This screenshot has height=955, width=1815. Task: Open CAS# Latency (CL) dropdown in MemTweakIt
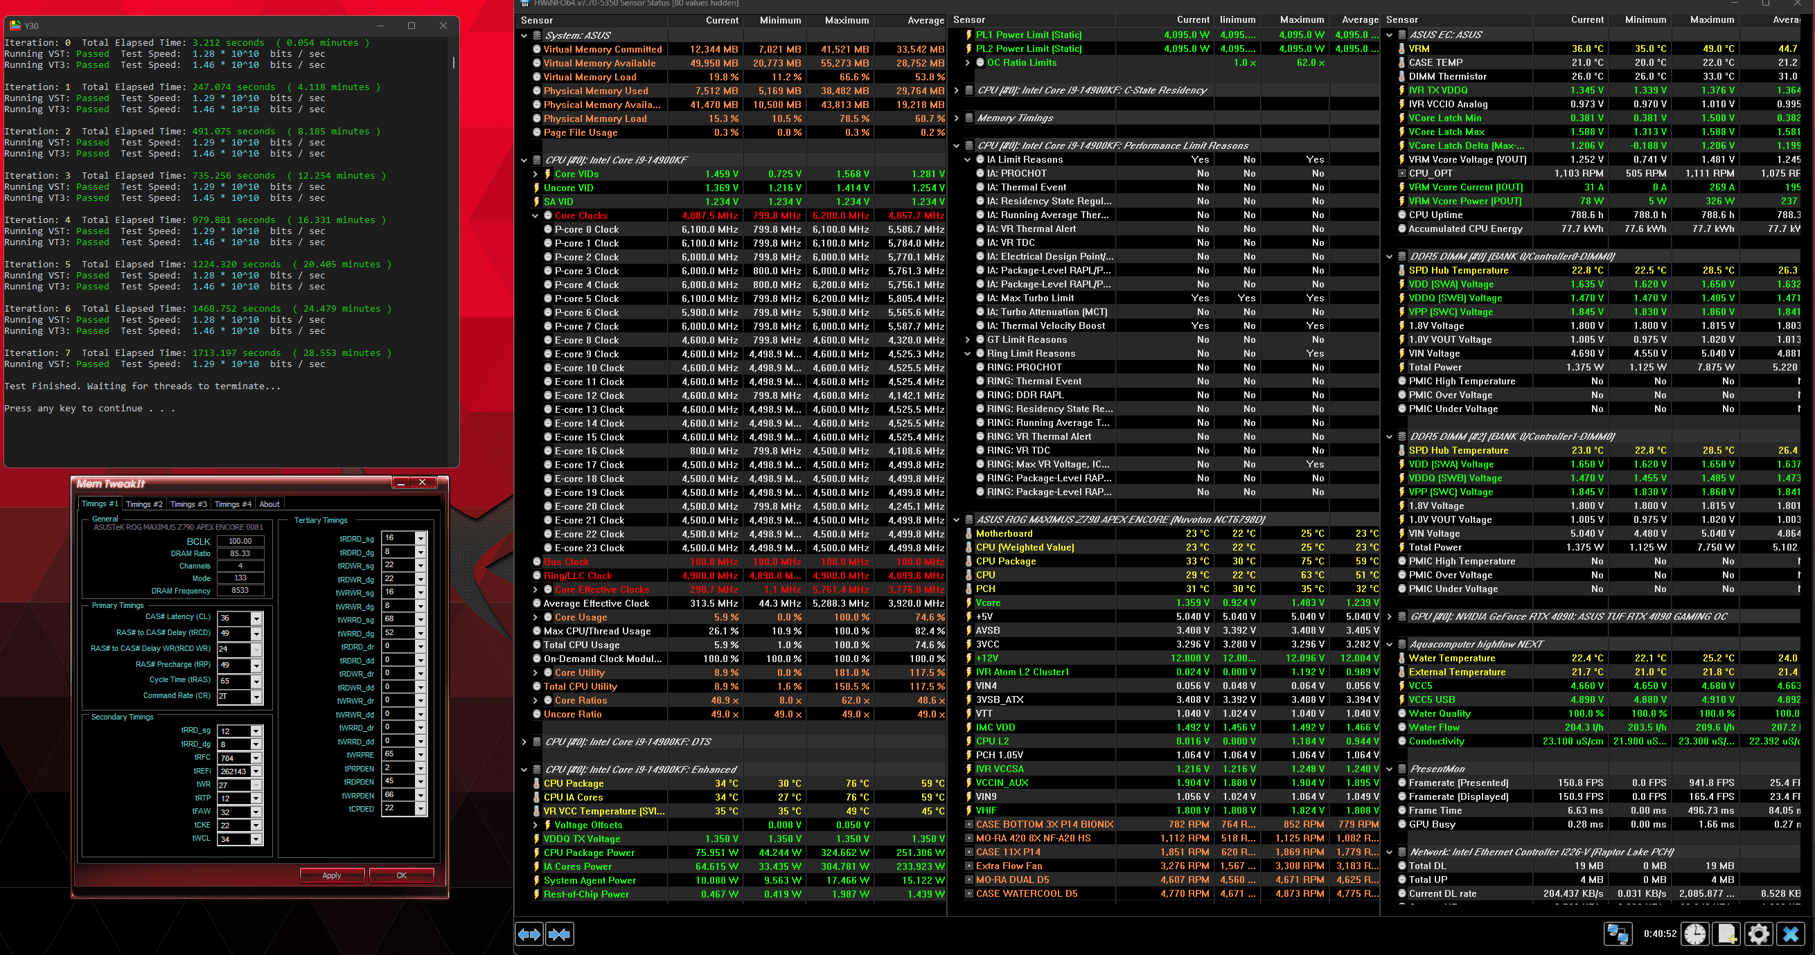tap(256, 618)
